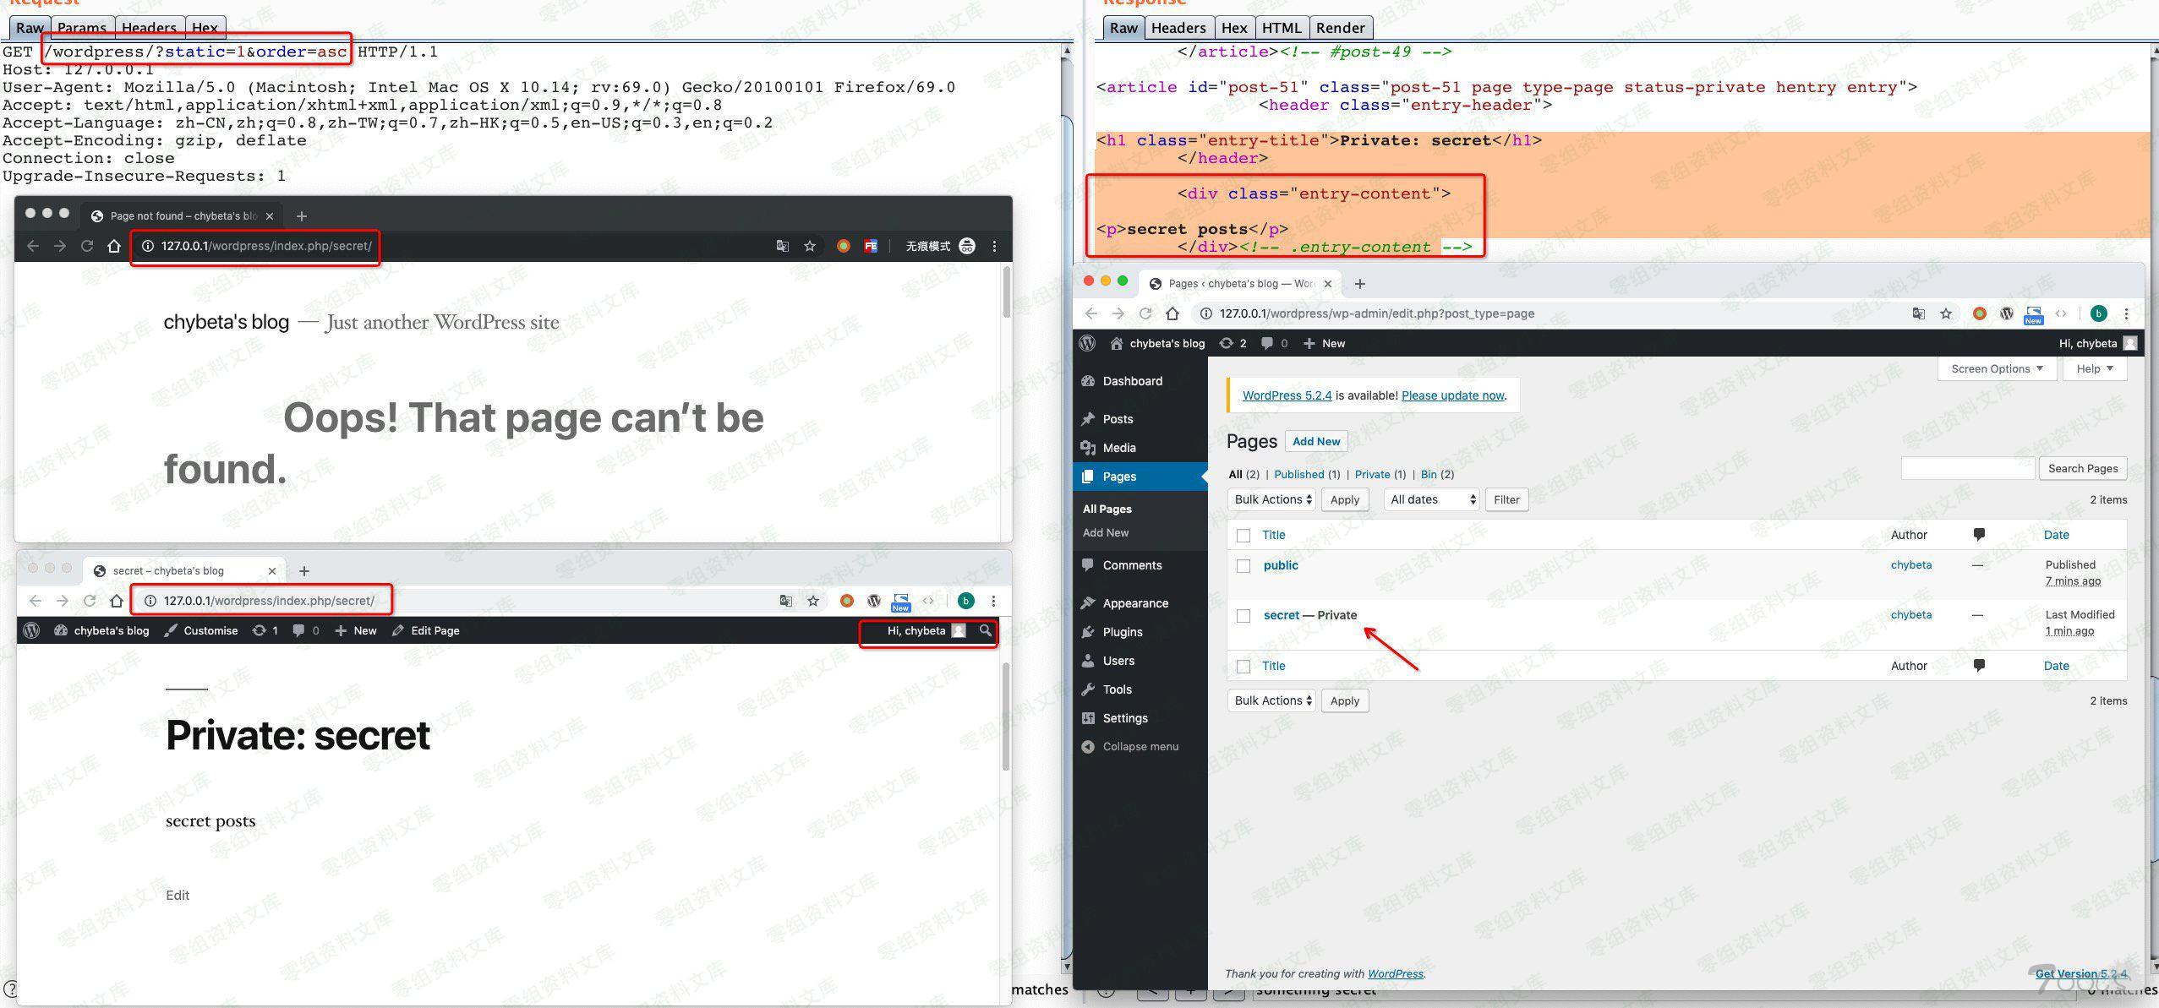This screenshot has width=2159, height=1008.
Task: Open the public page title link
Action: (x=1281, y=565)
